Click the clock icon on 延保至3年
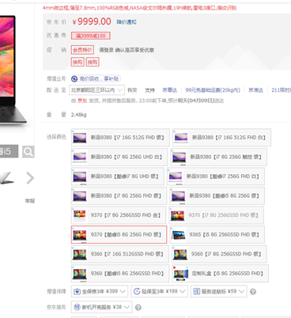The width and height of the screenshot is (291, 318). click(137, 291)
